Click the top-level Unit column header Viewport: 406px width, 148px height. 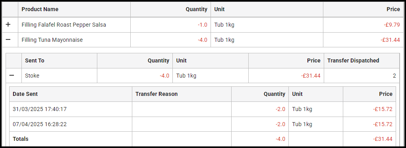tap(219, 9)
